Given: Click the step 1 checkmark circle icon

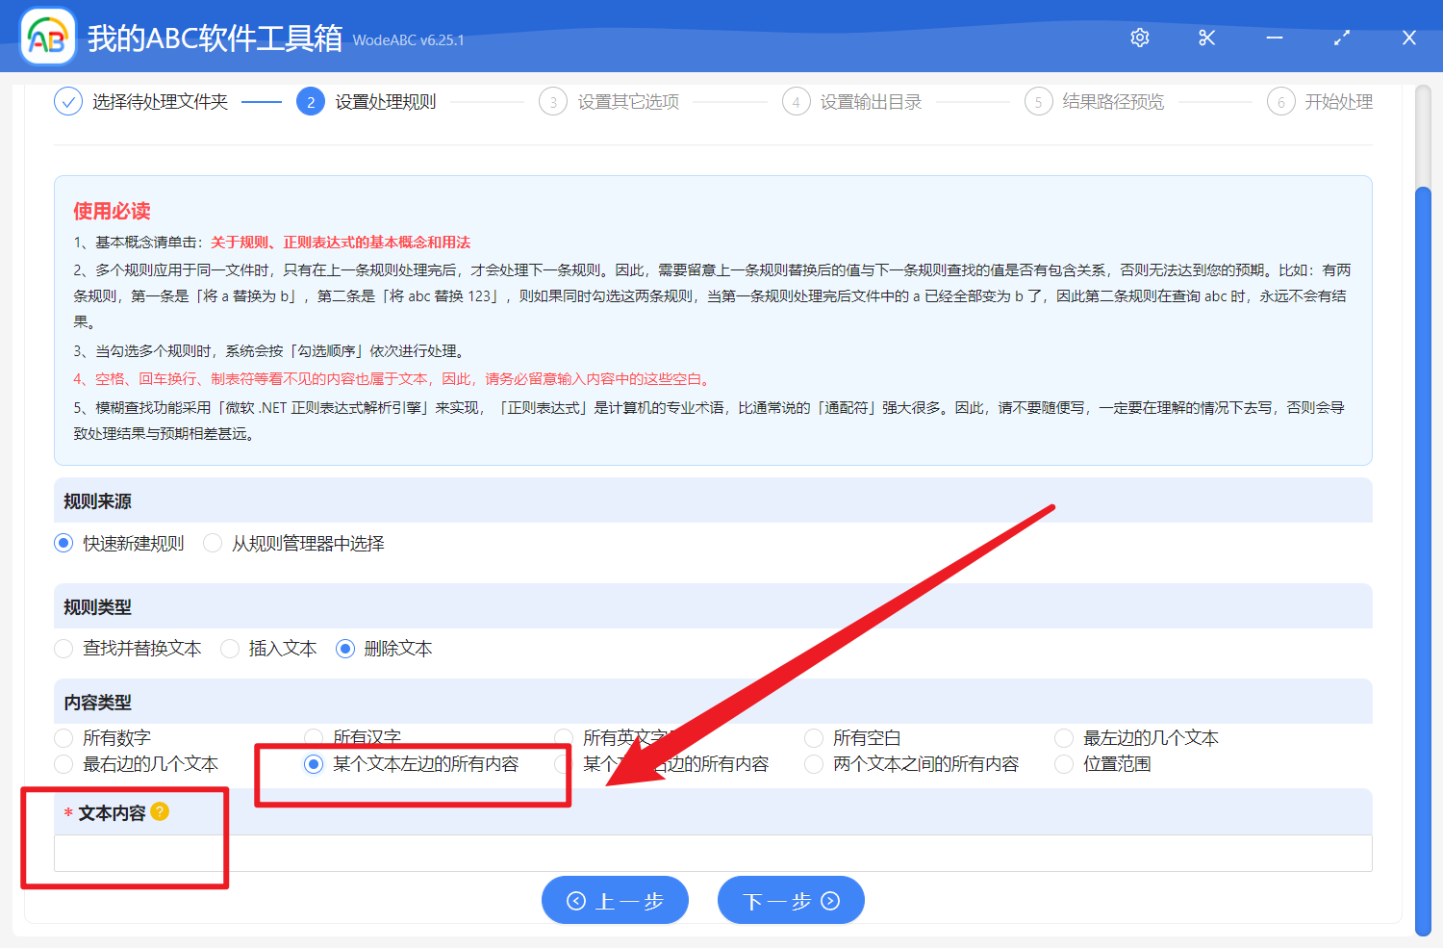Looking at the screenshot, I should pyautogui.click(x=68, y=101).
